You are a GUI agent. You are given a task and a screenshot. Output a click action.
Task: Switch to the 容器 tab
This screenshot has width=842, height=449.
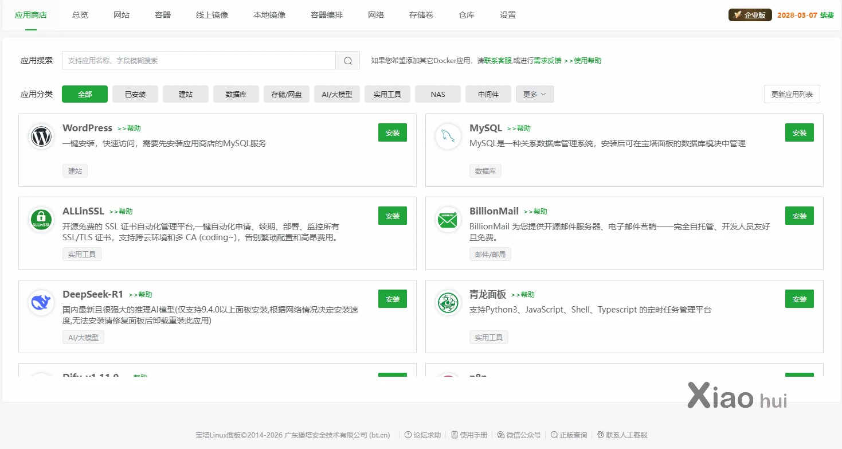coord(163,15)
